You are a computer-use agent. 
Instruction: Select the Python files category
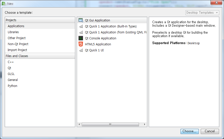[x=40, y=86]
